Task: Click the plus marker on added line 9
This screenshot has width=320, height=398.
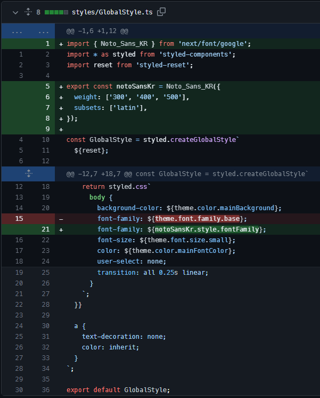Action: pyautogui.click(x=61, y=130)
